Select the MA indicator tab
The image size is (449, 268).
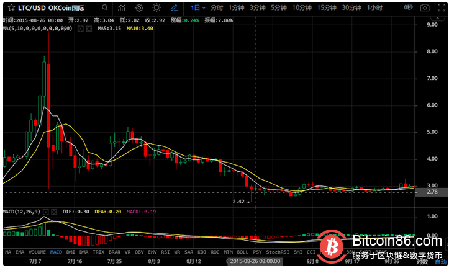[x=8, y=252]
